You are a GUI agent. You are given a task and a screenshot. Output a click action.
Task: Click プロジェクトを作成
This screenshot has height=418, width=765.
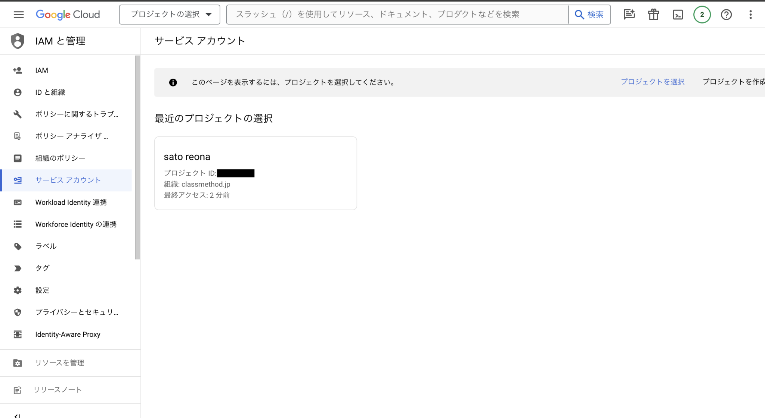pyautogui.click(x=733, y=82)
